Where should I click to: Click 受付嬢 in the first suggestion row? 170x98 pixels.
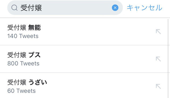[x=17, y=28]
